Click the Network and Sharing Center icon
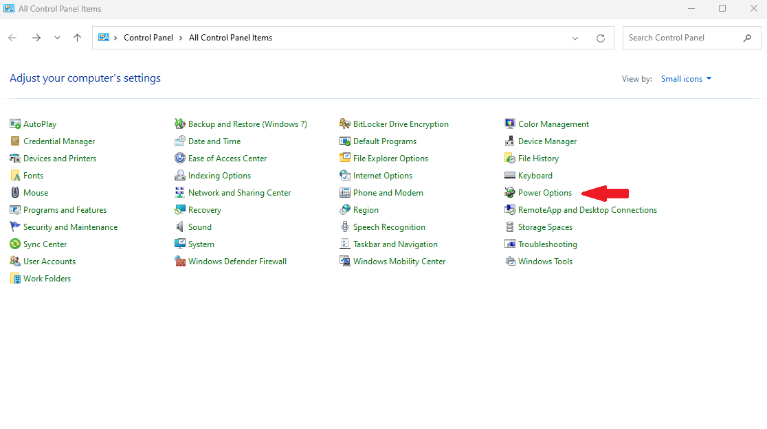Viewport: 767px width, 429px height. point(180,192)
